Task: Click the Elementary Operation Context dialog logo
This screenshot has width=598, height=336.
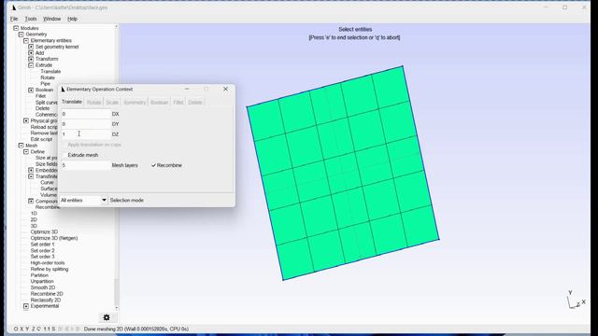Action: (x=63, y=90)
